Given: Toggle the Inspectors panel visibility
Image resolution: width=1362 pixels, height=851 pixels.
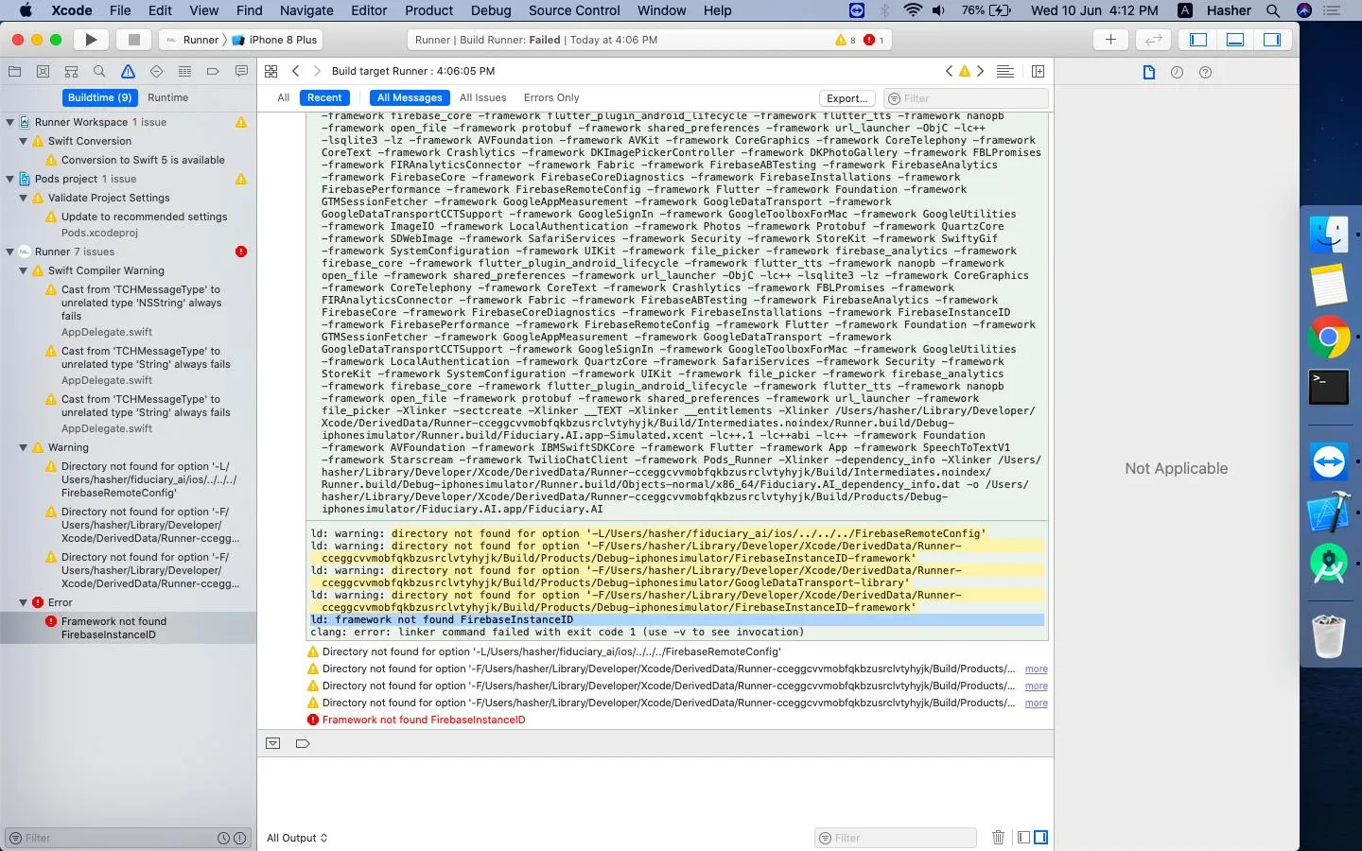Looking at the screenshot, I should pyautogui.click(x=1272, y=40).
